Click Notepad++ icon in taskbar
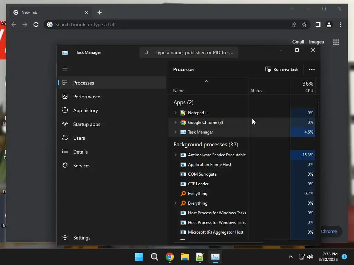354x265 pixels. (200, 257)
